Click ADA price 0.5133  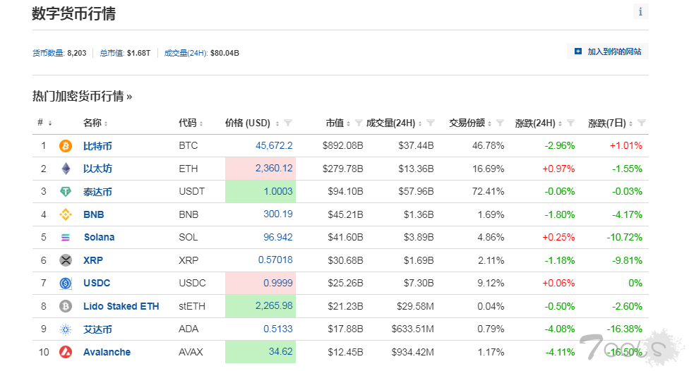278,329
